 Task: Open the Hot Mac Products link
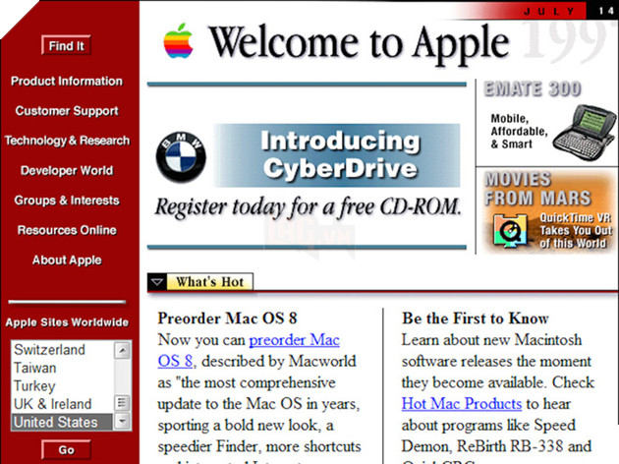point(461,403)
